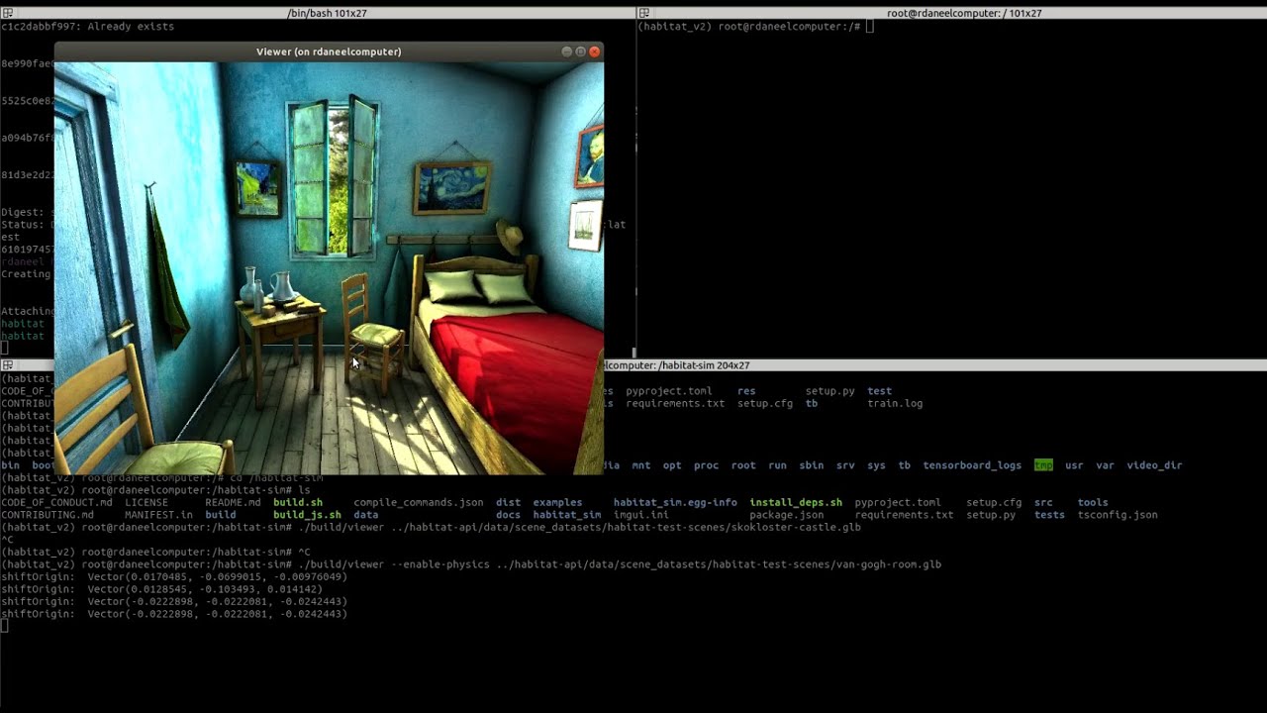Click 'LICENSE' in the habitat-sim listing
Viewport: 1267px width, 713px height.
(146, 503)
